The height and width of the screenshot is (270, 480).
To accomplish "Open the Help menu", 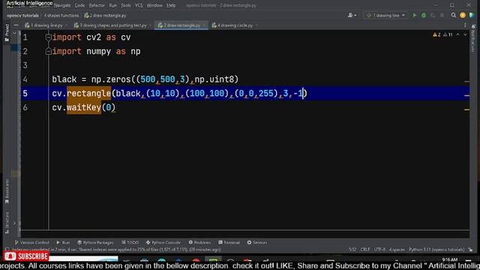I will (171, 5).
